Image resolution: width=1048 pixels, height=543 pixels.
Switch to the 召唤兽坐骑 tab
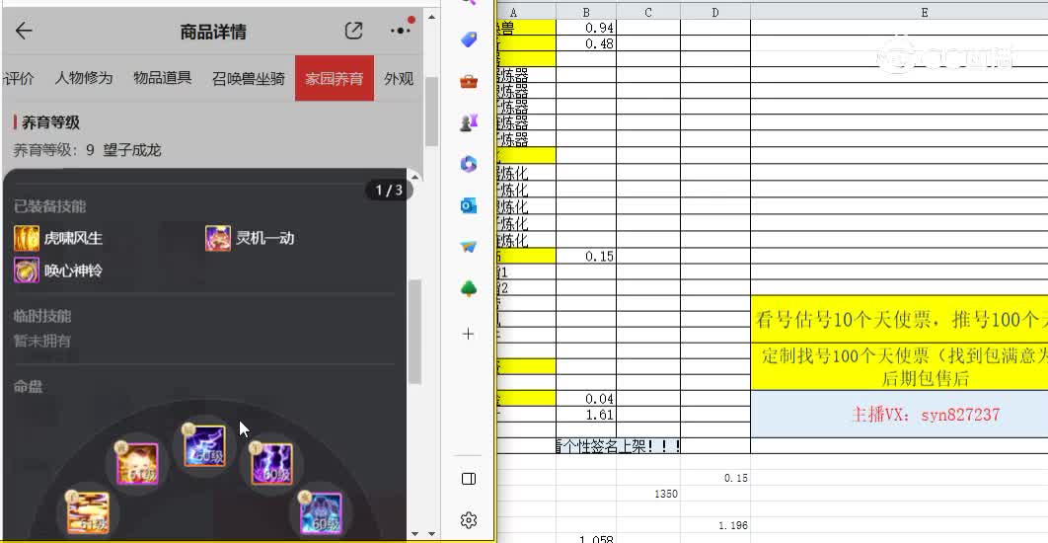248,78
